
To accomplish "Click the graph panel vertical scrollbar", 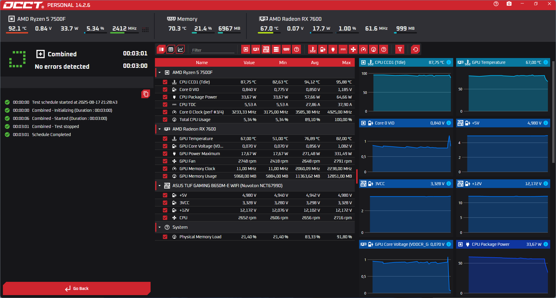I will coord(553,113).
